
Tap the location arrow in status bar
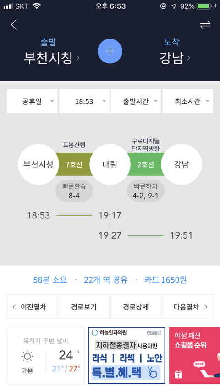coord(174,6)
